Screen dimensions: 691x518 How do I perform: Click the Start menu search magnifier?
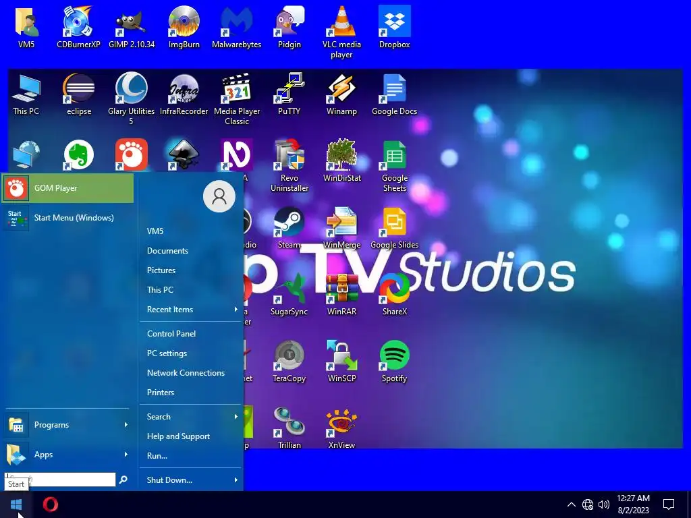coord(123,480)
